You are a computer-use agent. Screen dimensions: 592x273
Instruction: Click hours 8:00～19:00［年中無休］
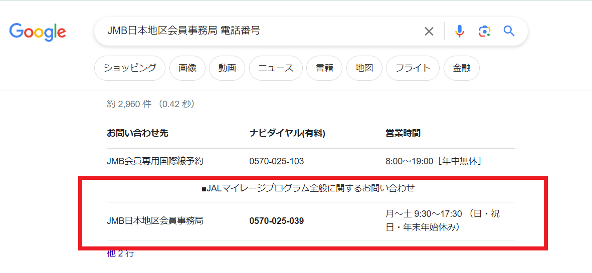click(x=434, y=161)
